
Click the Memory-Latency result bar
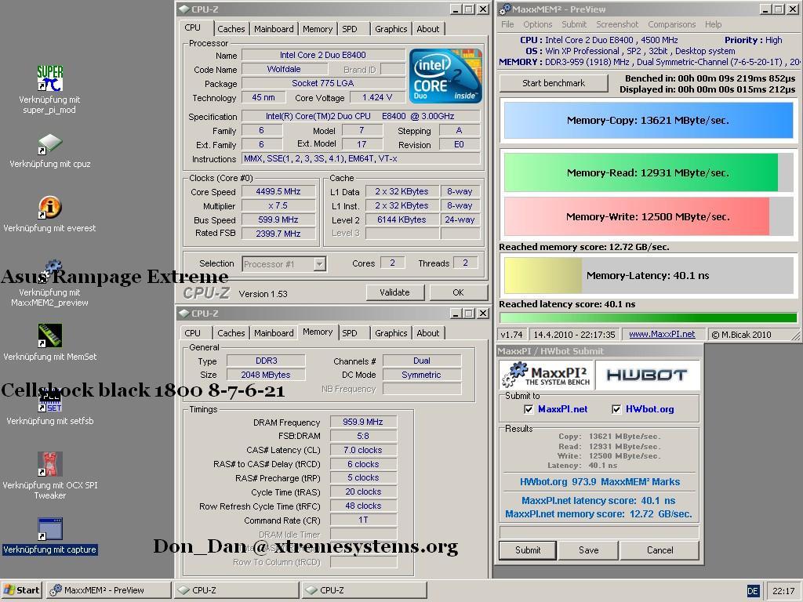pyautogui.click(x=648, y=275)
